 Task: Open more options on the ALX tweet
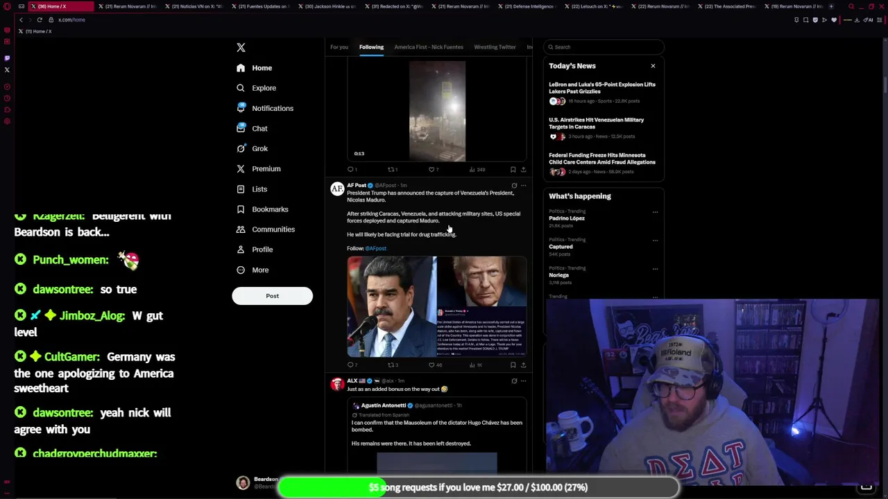tap(523, 380)
